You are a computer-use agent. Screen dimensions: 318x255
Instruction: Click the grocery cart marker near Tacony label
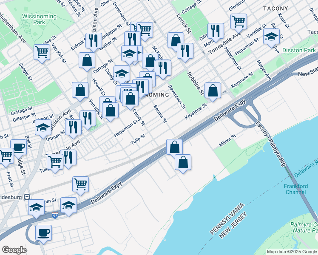point(238,22)
